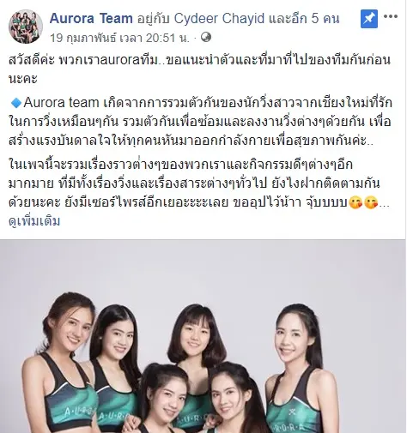Click the blue diamond emoji before Aurora team
Viewport: 407px width, 433px height.
16,103
